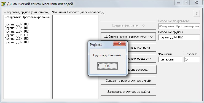Select 'Группа: ДЗИ 103' list entry
The height and width of the screenshot is (103, 204).
(17, 42)
